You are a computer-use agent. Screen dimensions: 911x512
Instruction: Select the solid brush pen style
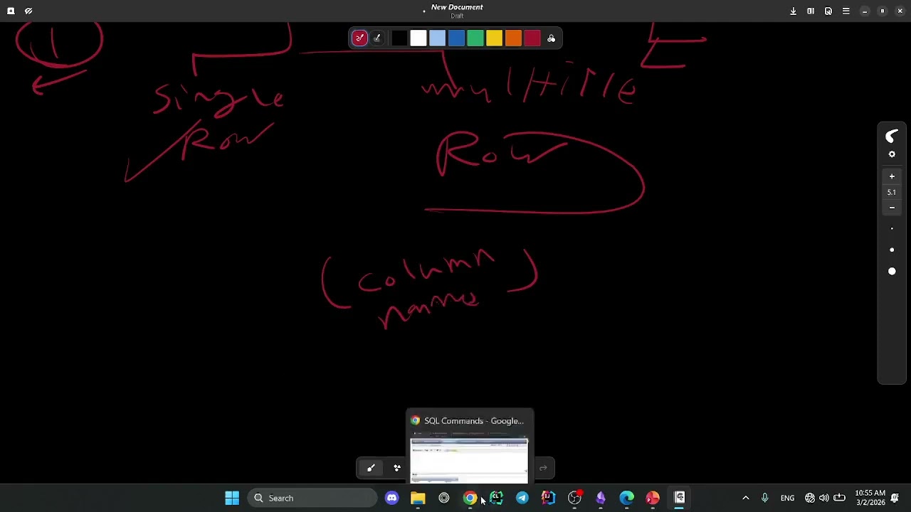tap(359, 38)
